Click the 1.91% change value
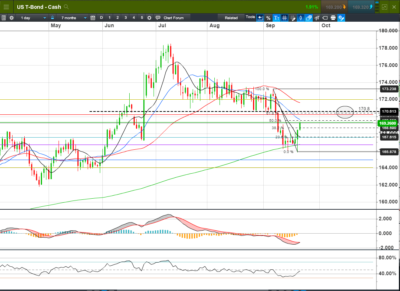400x291 pixels. tap(312, 7)
